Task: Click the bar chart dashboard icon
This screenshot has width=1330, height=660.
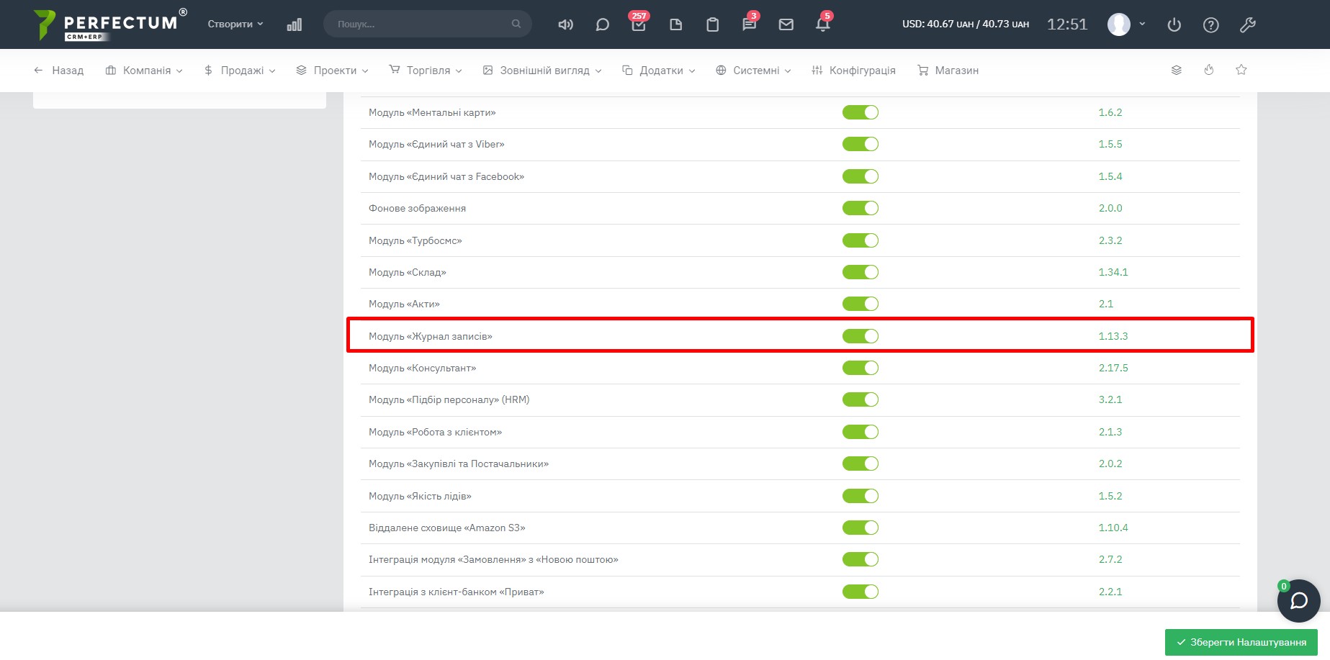Action: pyautogui.click(x=295, y=24)
